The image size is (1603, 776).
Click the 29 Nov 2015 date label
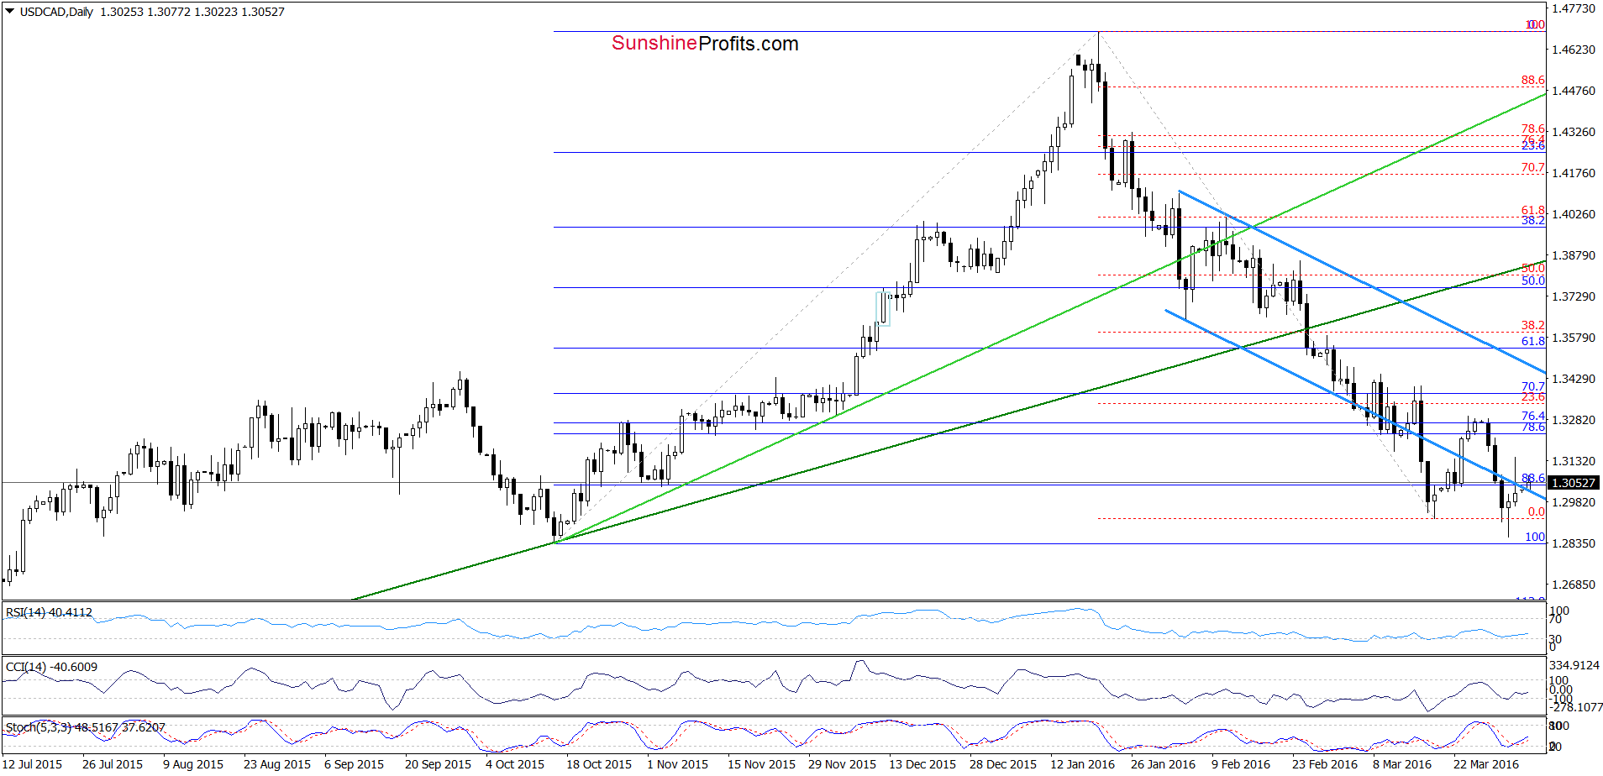pos(842,764)
